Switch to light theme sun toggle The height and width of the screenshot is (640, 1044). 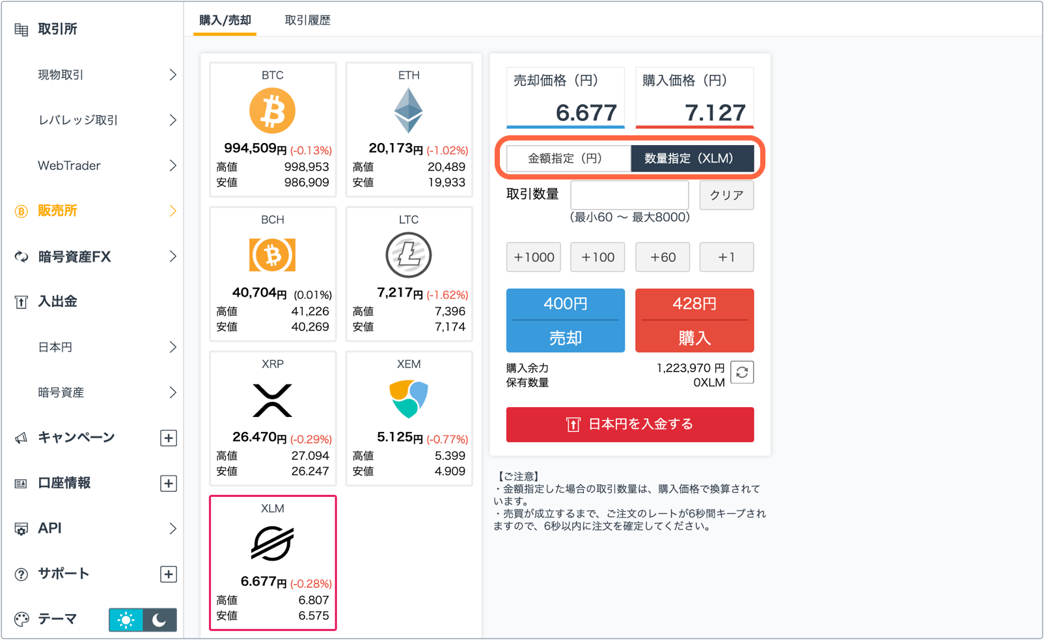click(x=126, y=620)
